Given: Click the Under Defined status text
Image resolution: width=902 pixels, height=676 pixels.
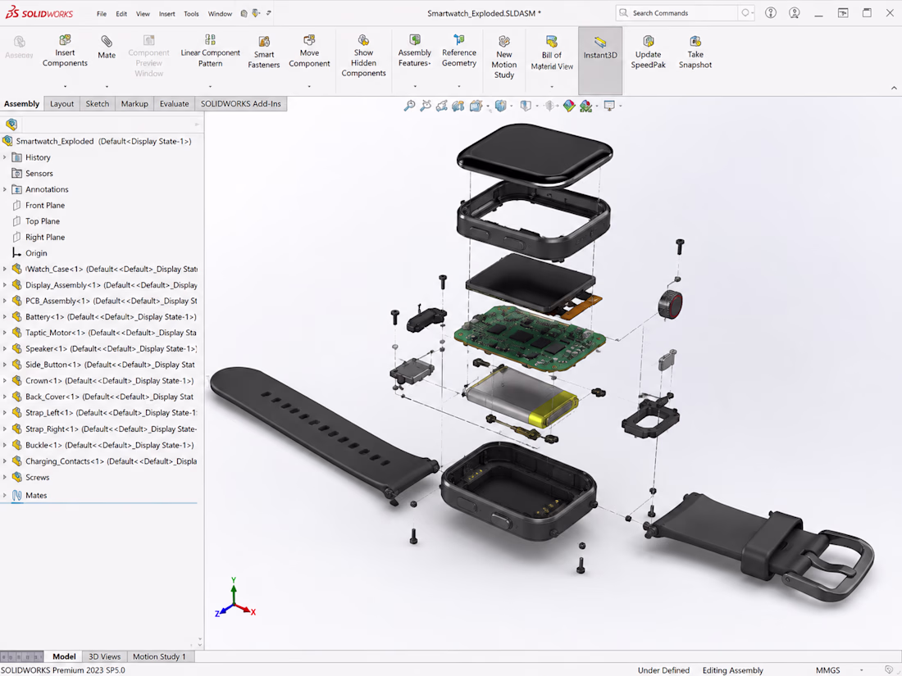Looking at the screenshot, I should [663, 670].
